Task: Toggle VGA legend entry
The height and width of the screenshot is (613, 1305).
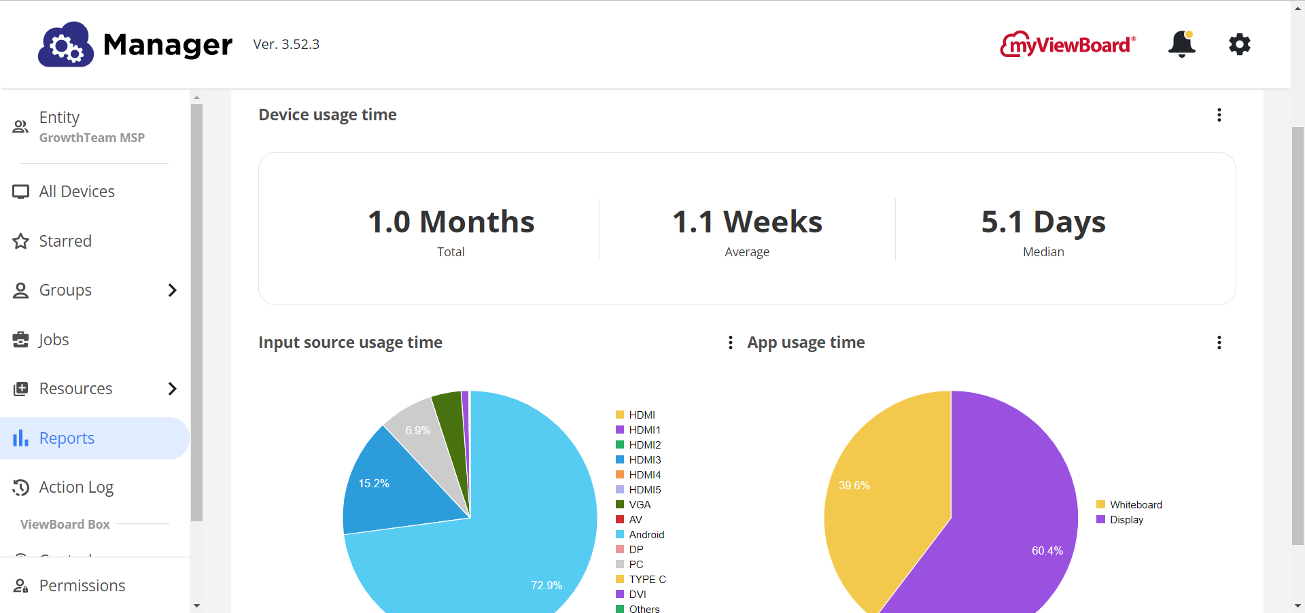Action: point(633,505)
